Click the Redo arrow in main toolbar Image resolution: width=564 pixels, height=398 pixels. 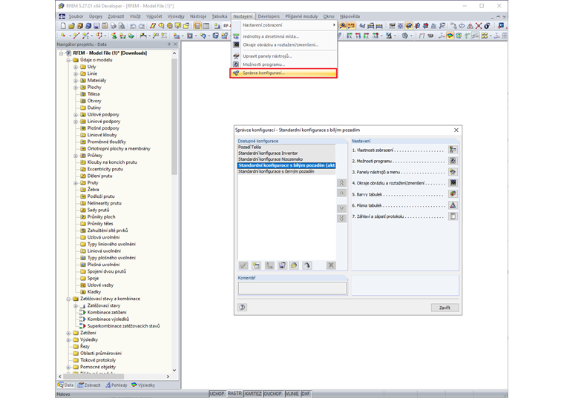point(142,26)
